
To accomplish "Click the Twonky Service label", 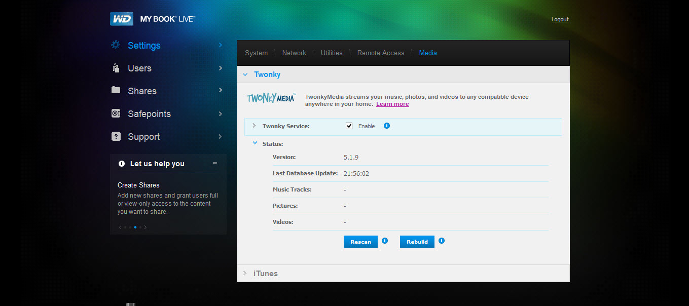I will coord(286,126).
